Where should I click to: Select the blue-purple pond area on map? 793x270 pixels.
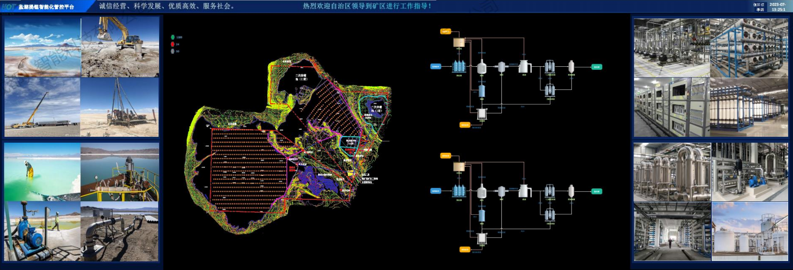pos(317,181)
